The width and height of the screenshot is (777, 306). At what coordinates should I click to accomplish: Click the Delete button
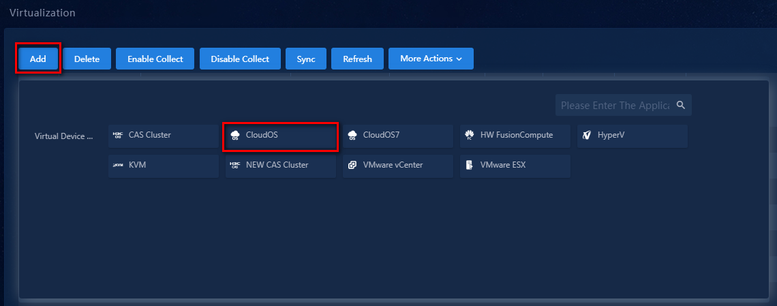click(87, 59)
